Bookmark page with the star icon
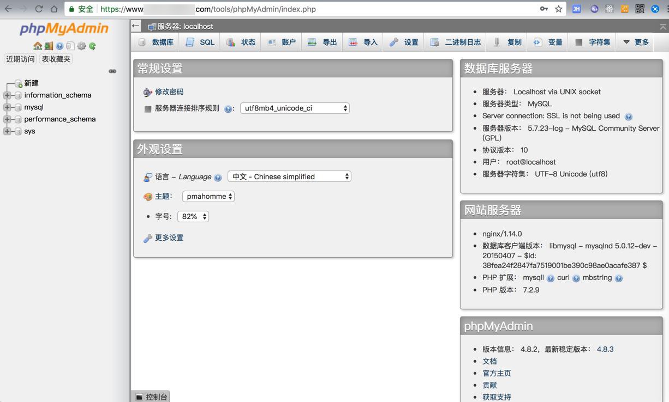This screenshot has height=402, width=669. [559, 9]
